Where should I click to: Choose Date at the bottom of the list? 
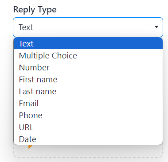click(88, 139)
